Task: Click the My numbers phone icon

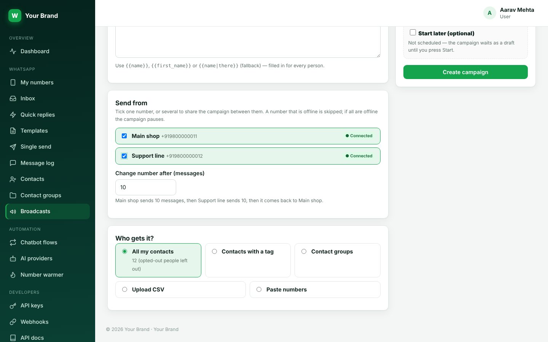Action: point(13,82)
